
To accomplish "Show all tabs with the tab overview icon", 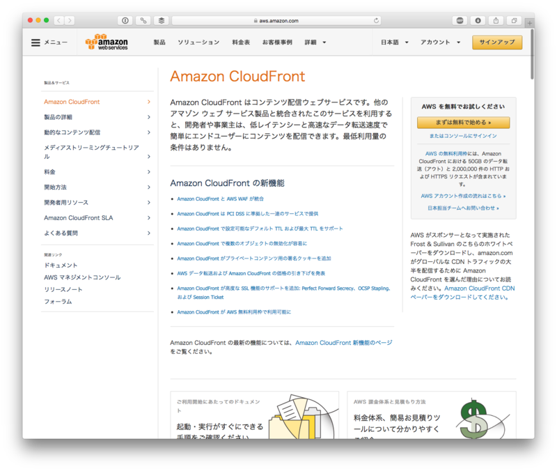I will click(514, 21).
